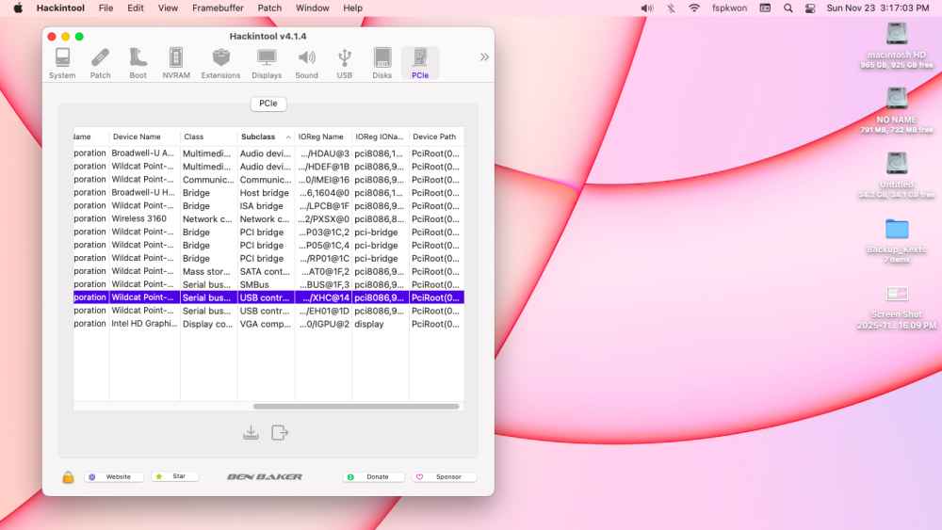
Task: Open the Framebuffer menu
Action: pyautogui.click(x=218, y=8)
